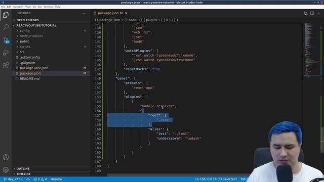Close the package.json editor tab

pos(126,13)
